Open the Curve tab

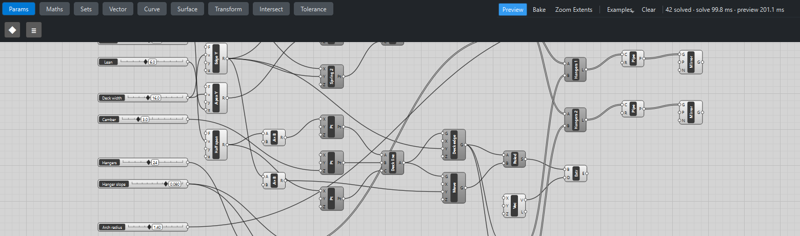tap(152, 9)
